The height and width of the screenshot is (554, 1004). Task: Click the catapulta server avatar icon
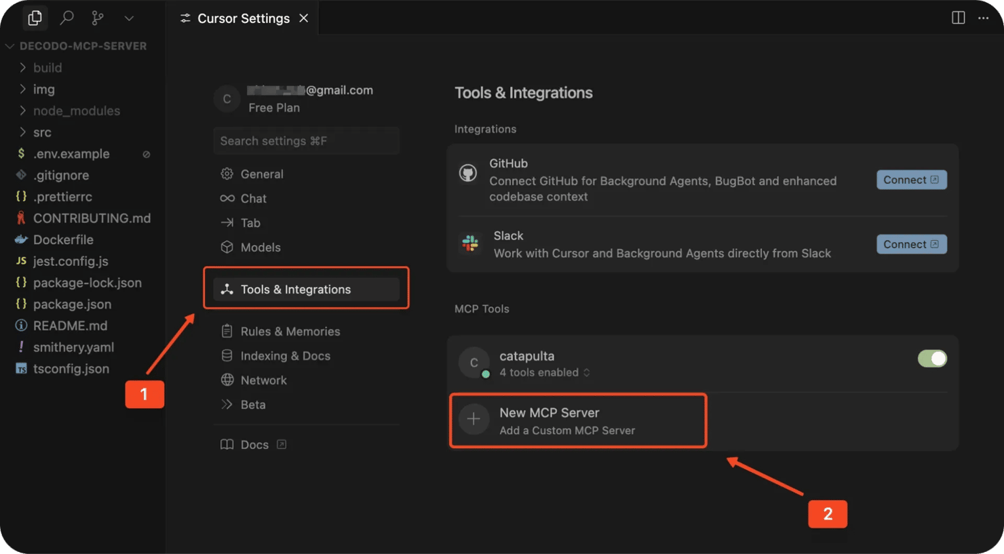(x=474, y=363)
